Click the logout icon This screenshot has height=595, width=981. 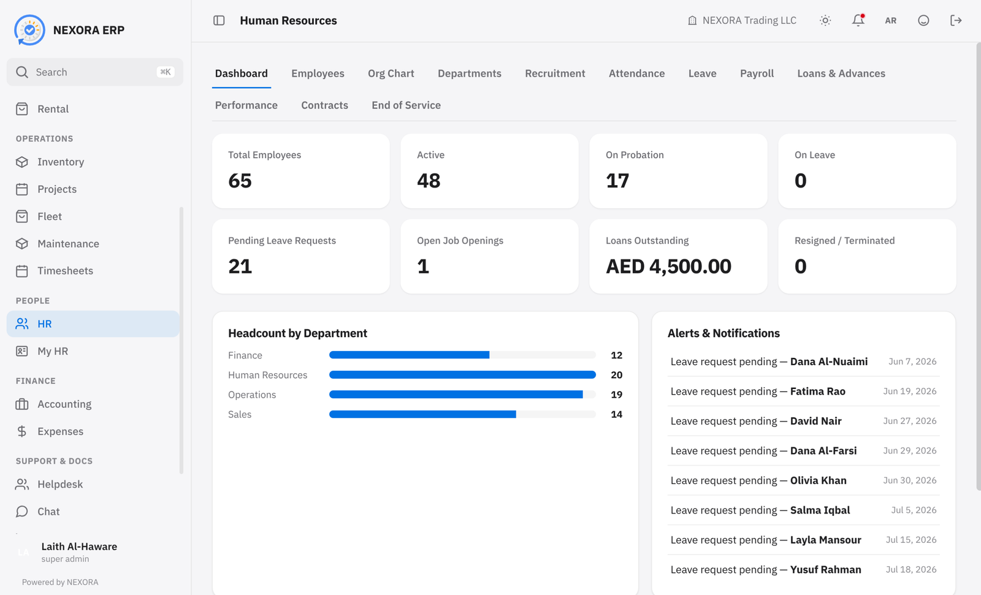(956, 20)
